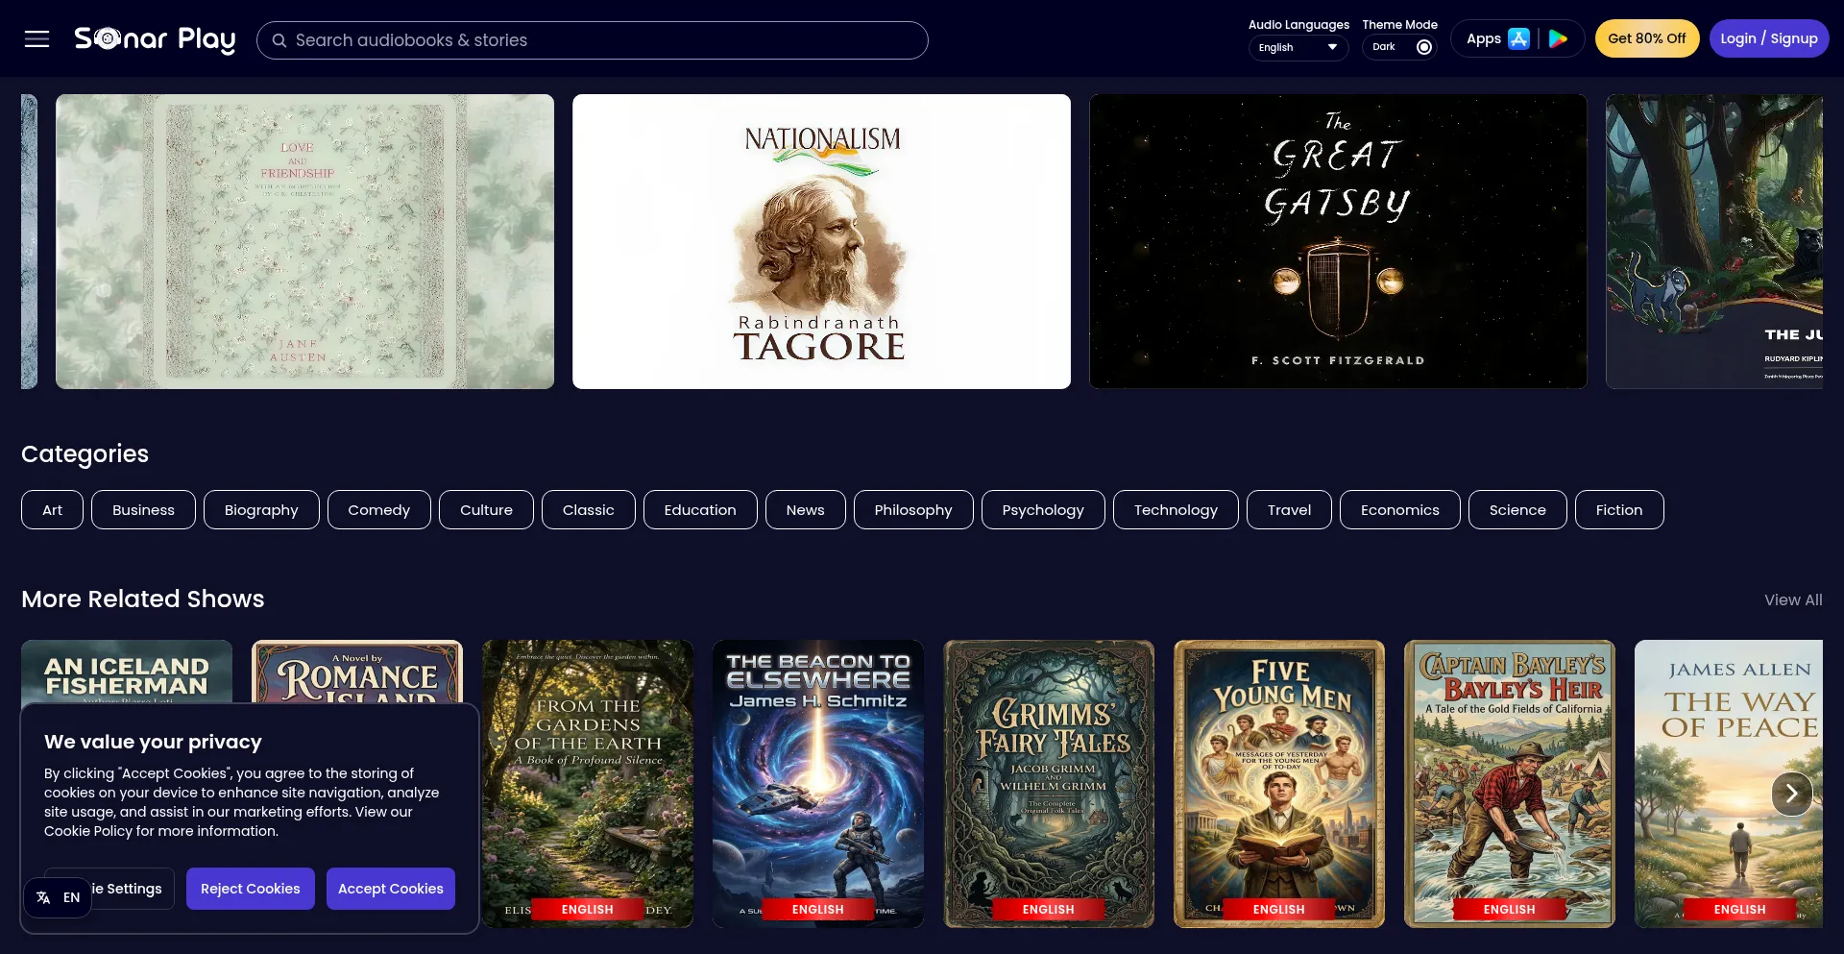Select the Education category
Image resolution: width=1844 pixels, height=954 pixels.
700,510
